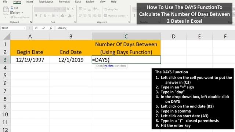Switch to the Formulas tab
The width and height of the screenshot is (235, 132).
coord(64,1)
